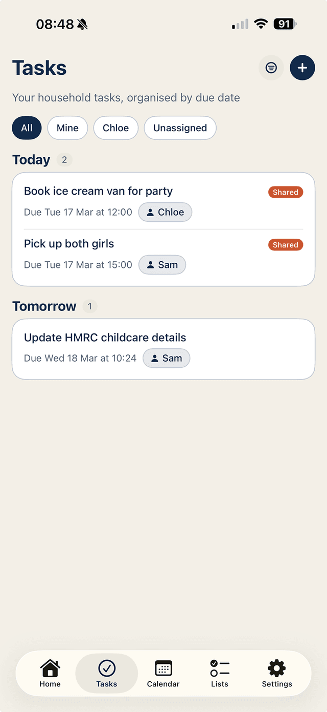The width and height of the screenshot is (327, 712).
Task: Tap the Tasks checkmark icon in the navigation bar
Action: [106, 668]
